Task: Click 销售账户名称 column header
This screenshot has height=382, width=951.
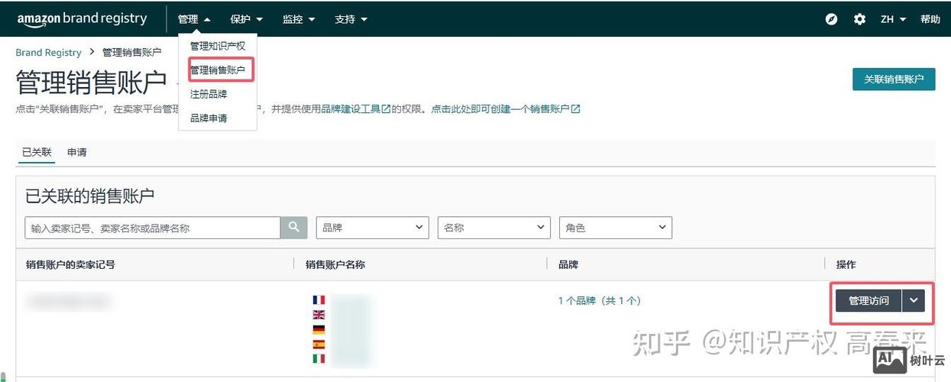Action: coord(335,264)
